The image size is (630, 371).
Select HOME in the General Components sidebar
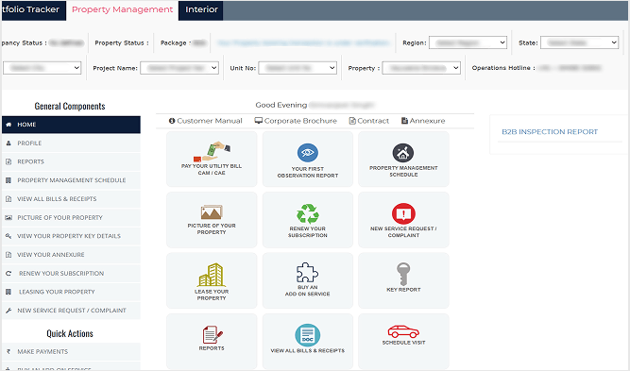click(71, 125)
